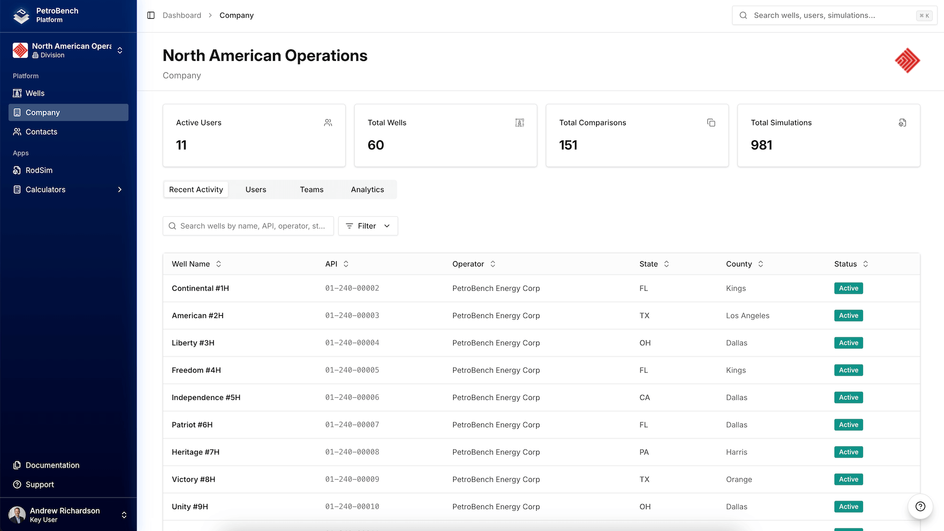This screenshot has height=531, width=944.
Task: Toggle the sidebar panel icon
Action: 151,16
